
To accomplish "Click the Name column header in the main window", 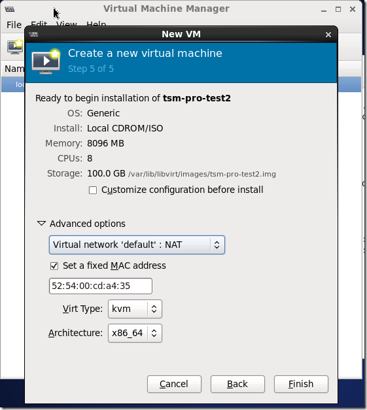I will pos(14,69).
